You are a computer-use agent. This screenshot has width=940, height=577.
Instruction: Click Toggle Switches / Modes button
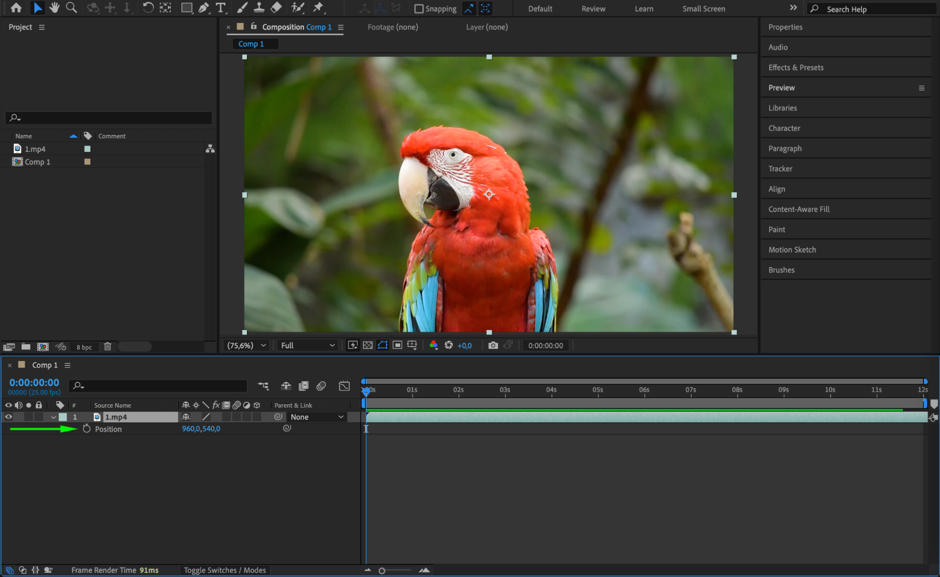pyautogui.click(x=224, y=570)
